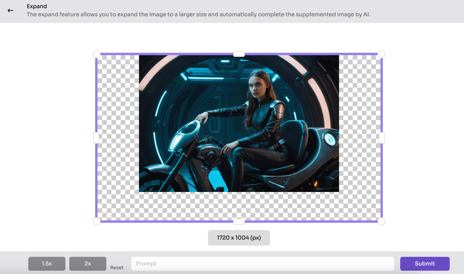
Task: Submit the expand request
Action: (x=425, y=264)
